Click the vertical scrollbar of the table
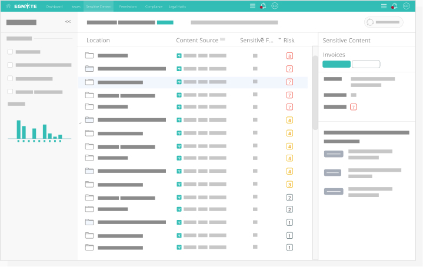This screenshot has width=423, height=267. click(315, 94)
